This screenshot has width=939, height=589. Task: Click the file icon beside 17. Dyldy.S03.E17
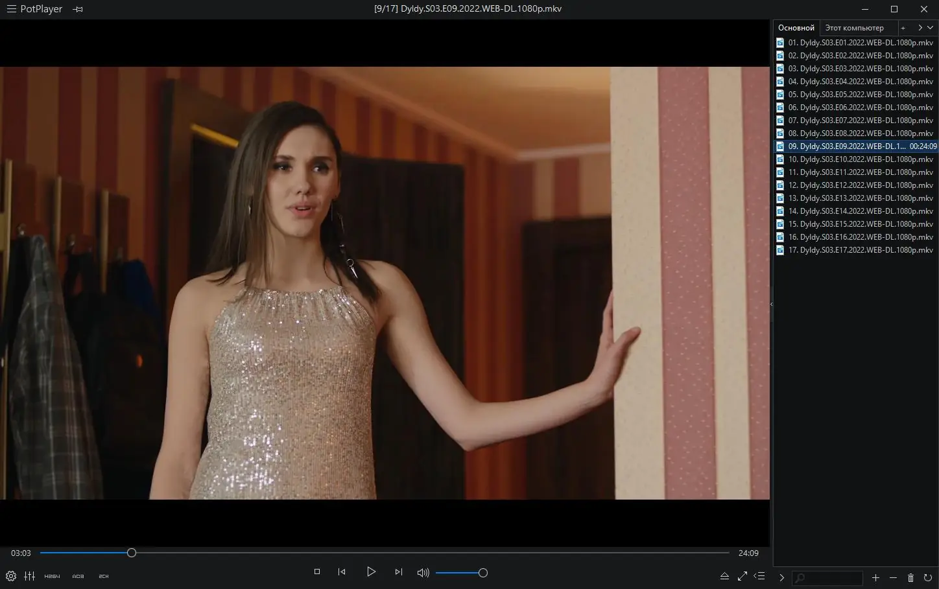(780, 250)
